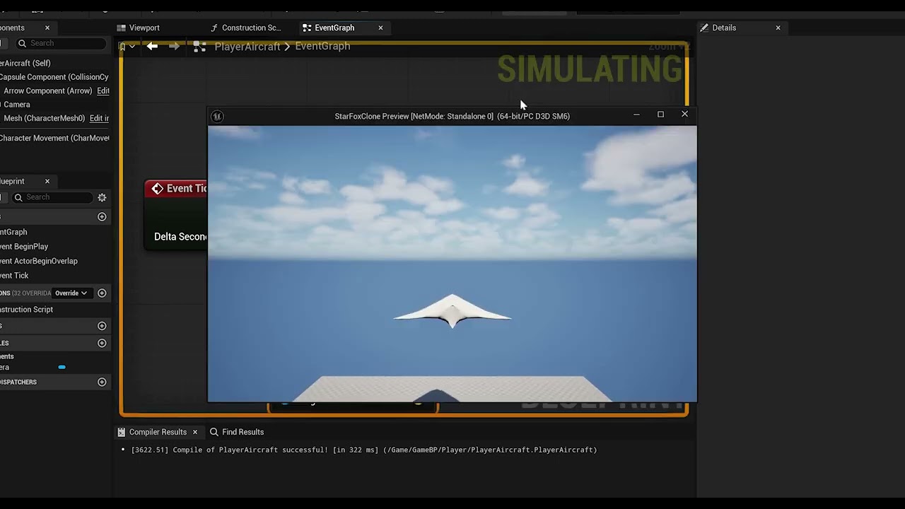Select the PlayerAircraft breadcrumb
Viewport: 905px width, 509px height.
tap(247, 46)
